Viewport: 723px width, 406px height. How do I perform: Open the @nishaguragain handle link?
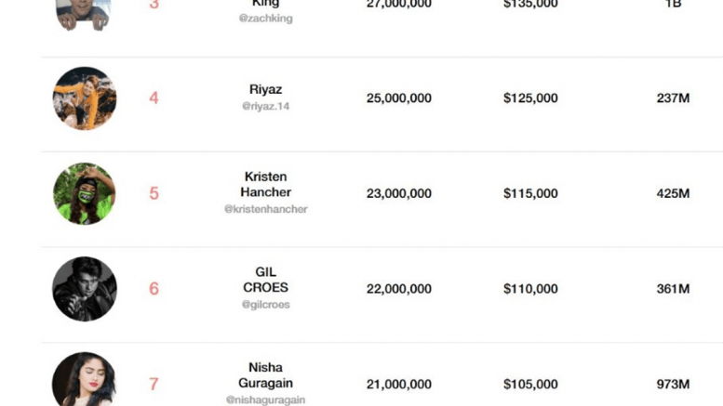(265, 399)
